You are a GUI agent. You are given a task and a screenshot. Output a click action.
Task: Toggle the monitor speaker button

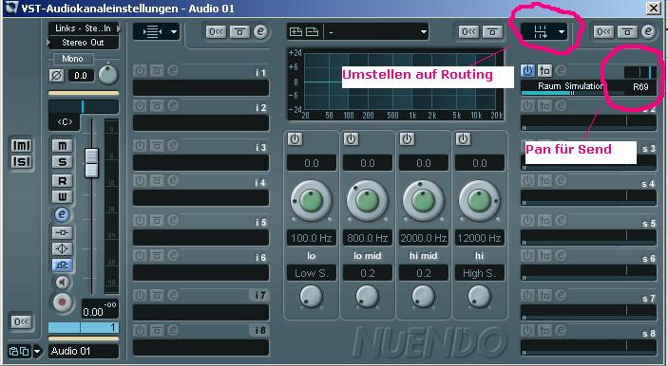click(x=62, y=283)
